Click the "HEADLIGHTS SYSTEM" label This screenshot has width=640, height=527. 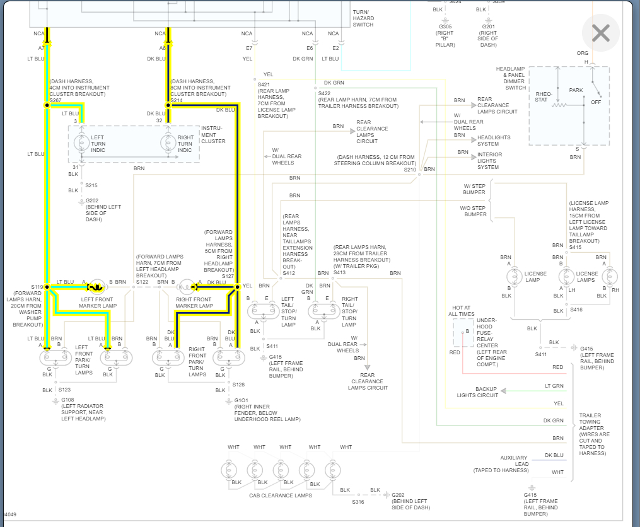click(x=494, y=141)
